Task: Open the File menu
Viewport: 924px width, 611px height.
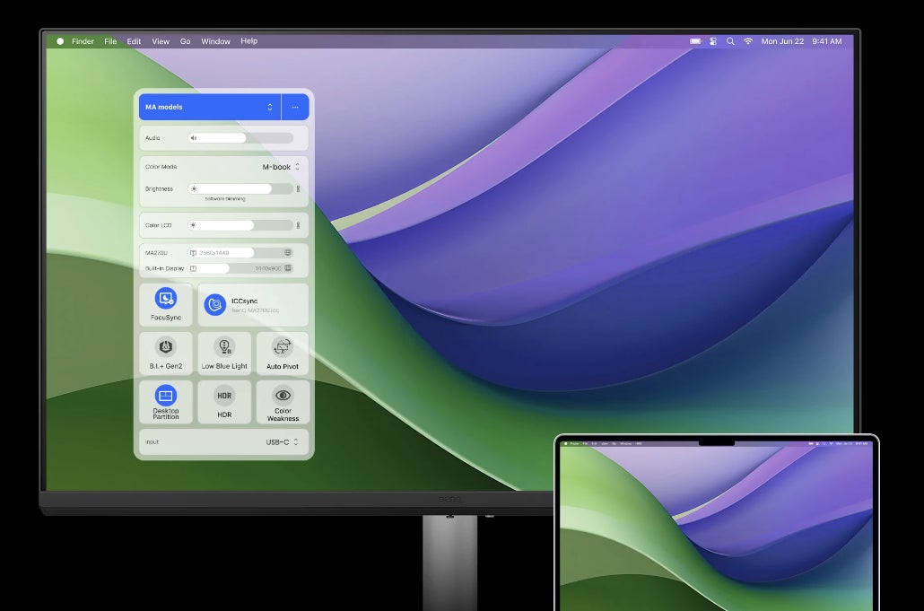Action: coord(110,41)
